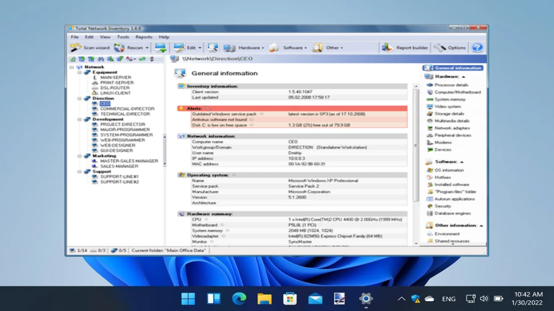The width and height of the screenshot is (554, 311).
Task: Open the Reports menu
Action: point(144,37)
